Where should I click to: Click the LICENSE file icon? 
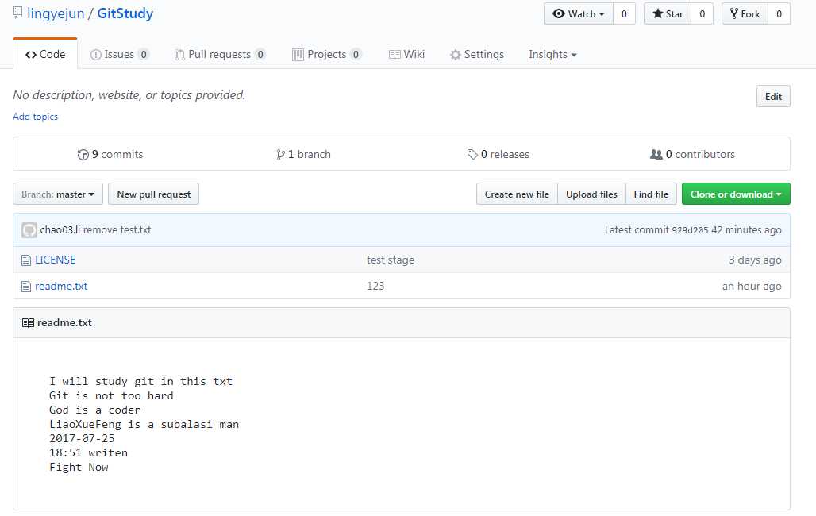click(26, 260)
